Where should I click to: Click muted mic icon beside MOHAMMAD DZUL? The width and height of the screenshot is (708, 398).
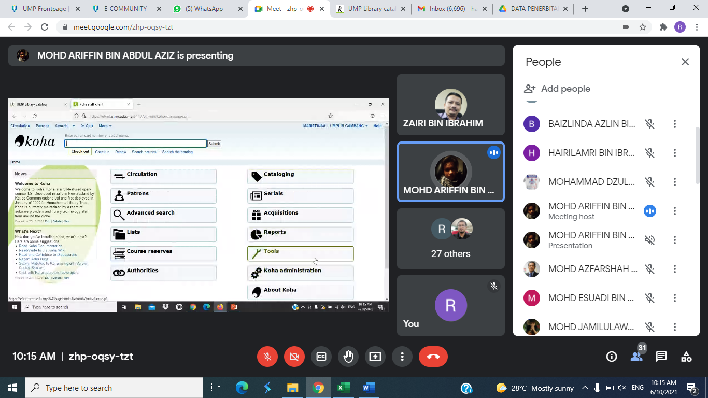pos(649,182)
